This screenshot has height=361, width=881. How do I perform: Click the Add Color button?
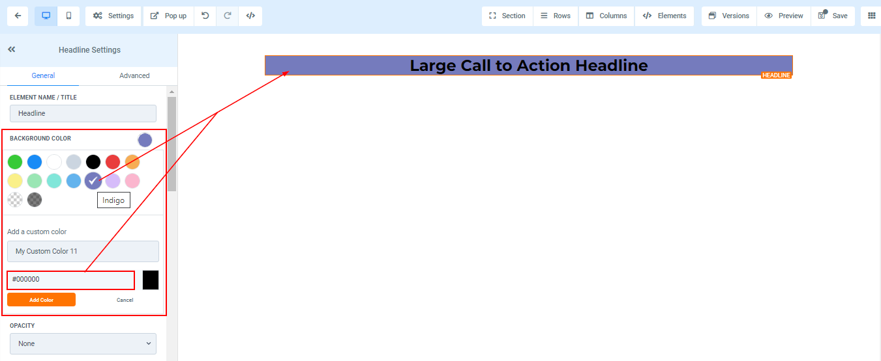coord(41,300)
